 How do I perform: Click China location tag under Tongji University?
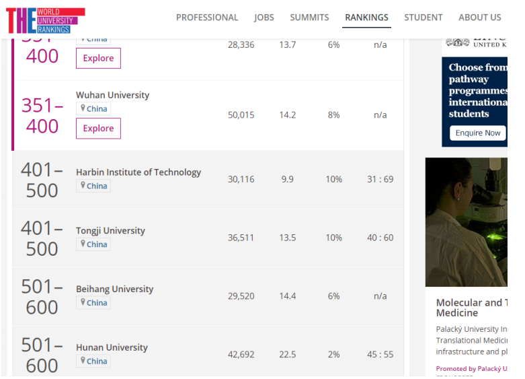point(93,244)
